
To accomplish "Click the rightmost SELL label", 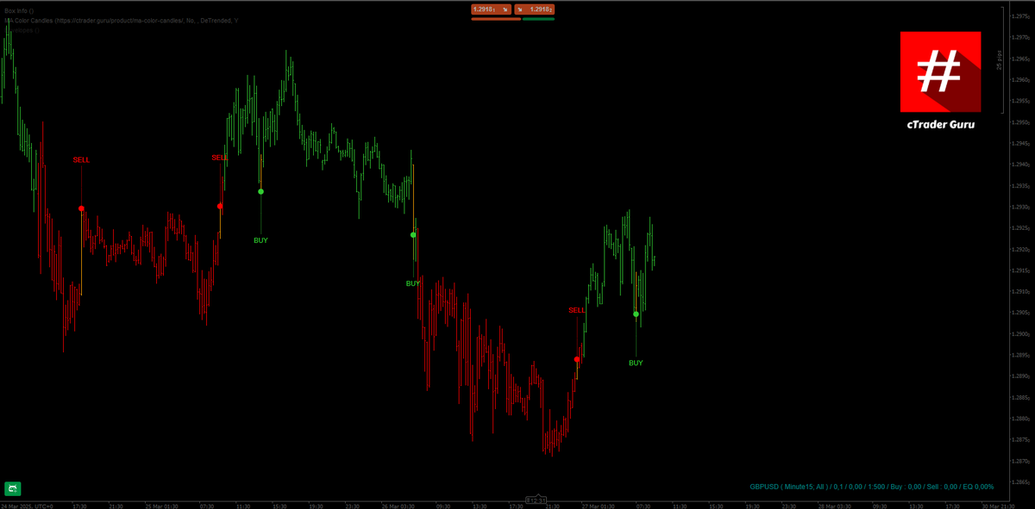I will (577, 310).
